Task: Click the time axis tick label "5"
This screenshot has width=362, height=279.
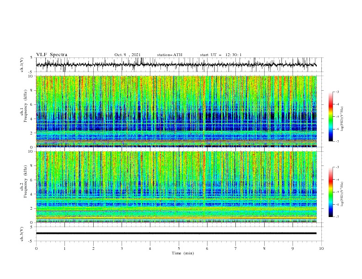Action: (179, 248)
